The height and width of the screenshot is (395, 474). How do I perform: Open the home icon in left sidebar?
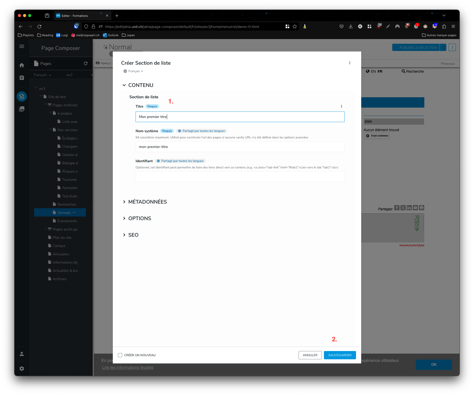pos(22,65)
